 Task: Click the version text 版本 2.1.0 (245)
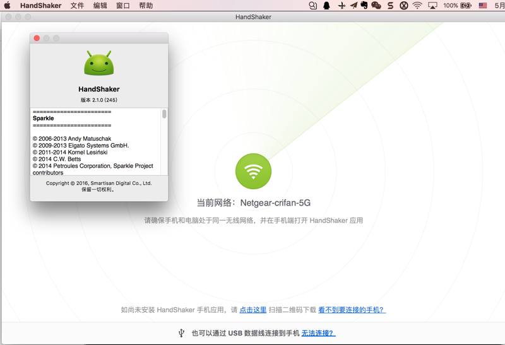(99, 100)
